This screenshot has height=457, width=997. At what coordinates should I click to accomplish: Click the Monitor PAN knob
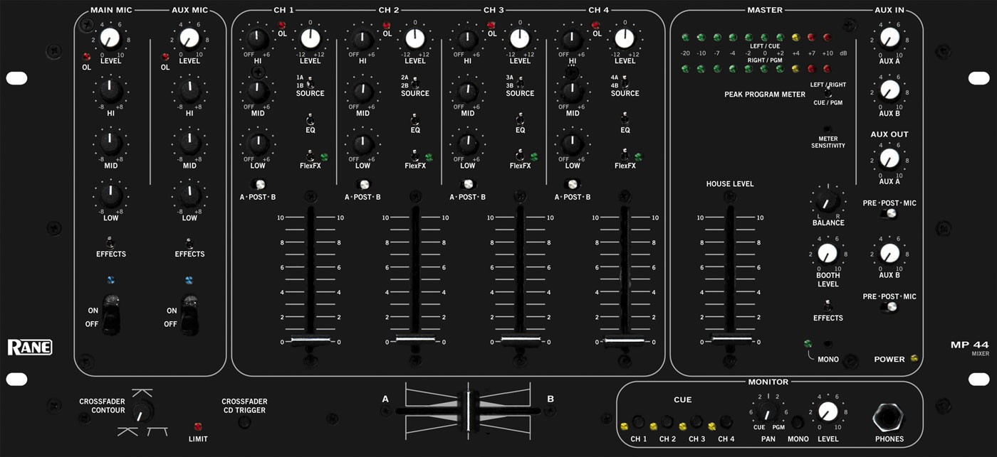pos(767,412)
